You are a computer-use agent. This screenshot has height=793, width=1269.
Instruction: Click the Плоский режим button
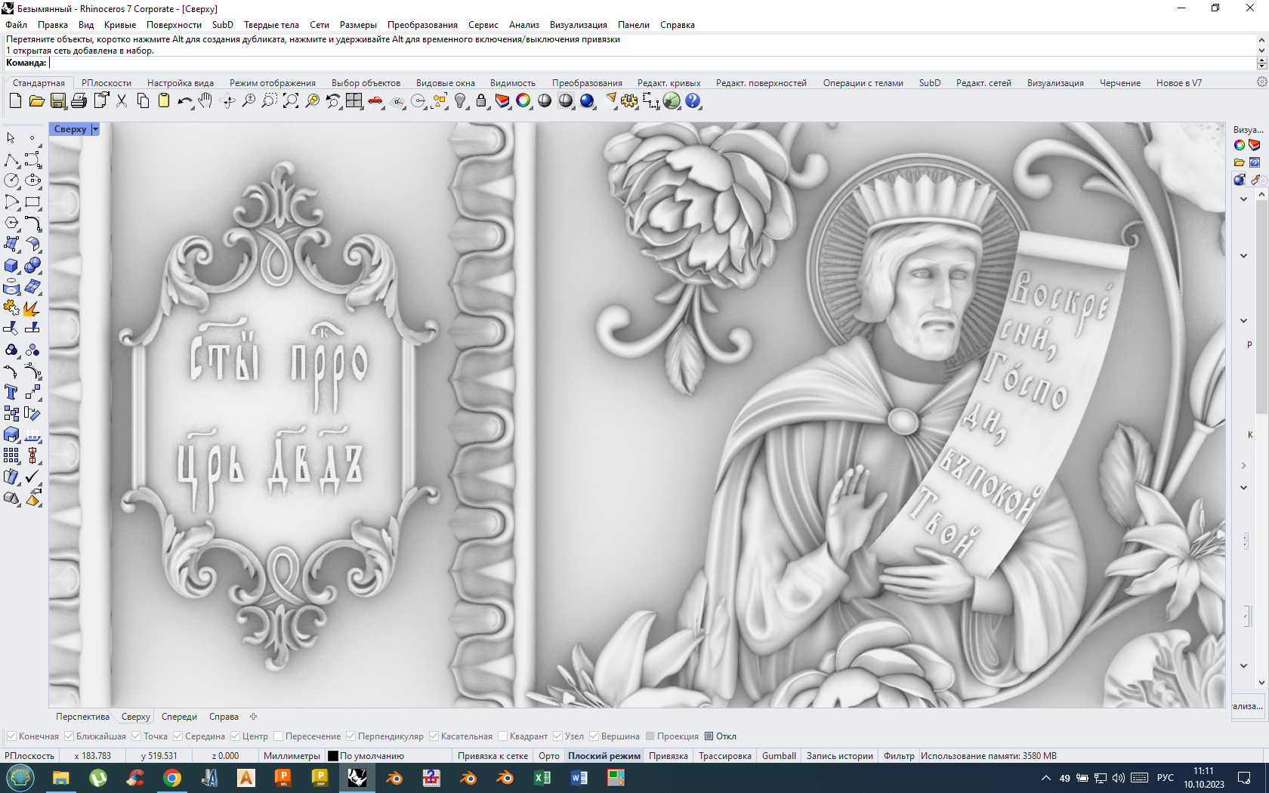point(604,756)
